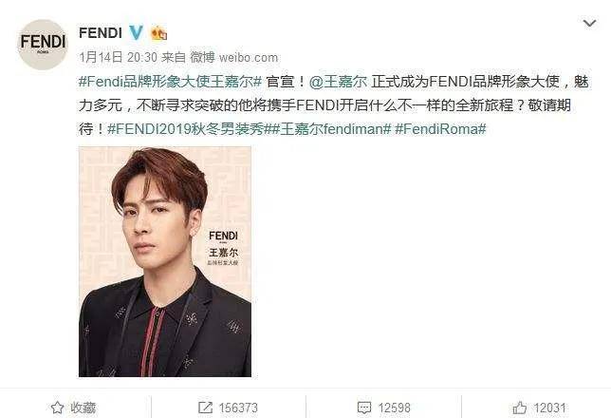
Task: View the 12598 comments count
Action: (x=395, y=408)
